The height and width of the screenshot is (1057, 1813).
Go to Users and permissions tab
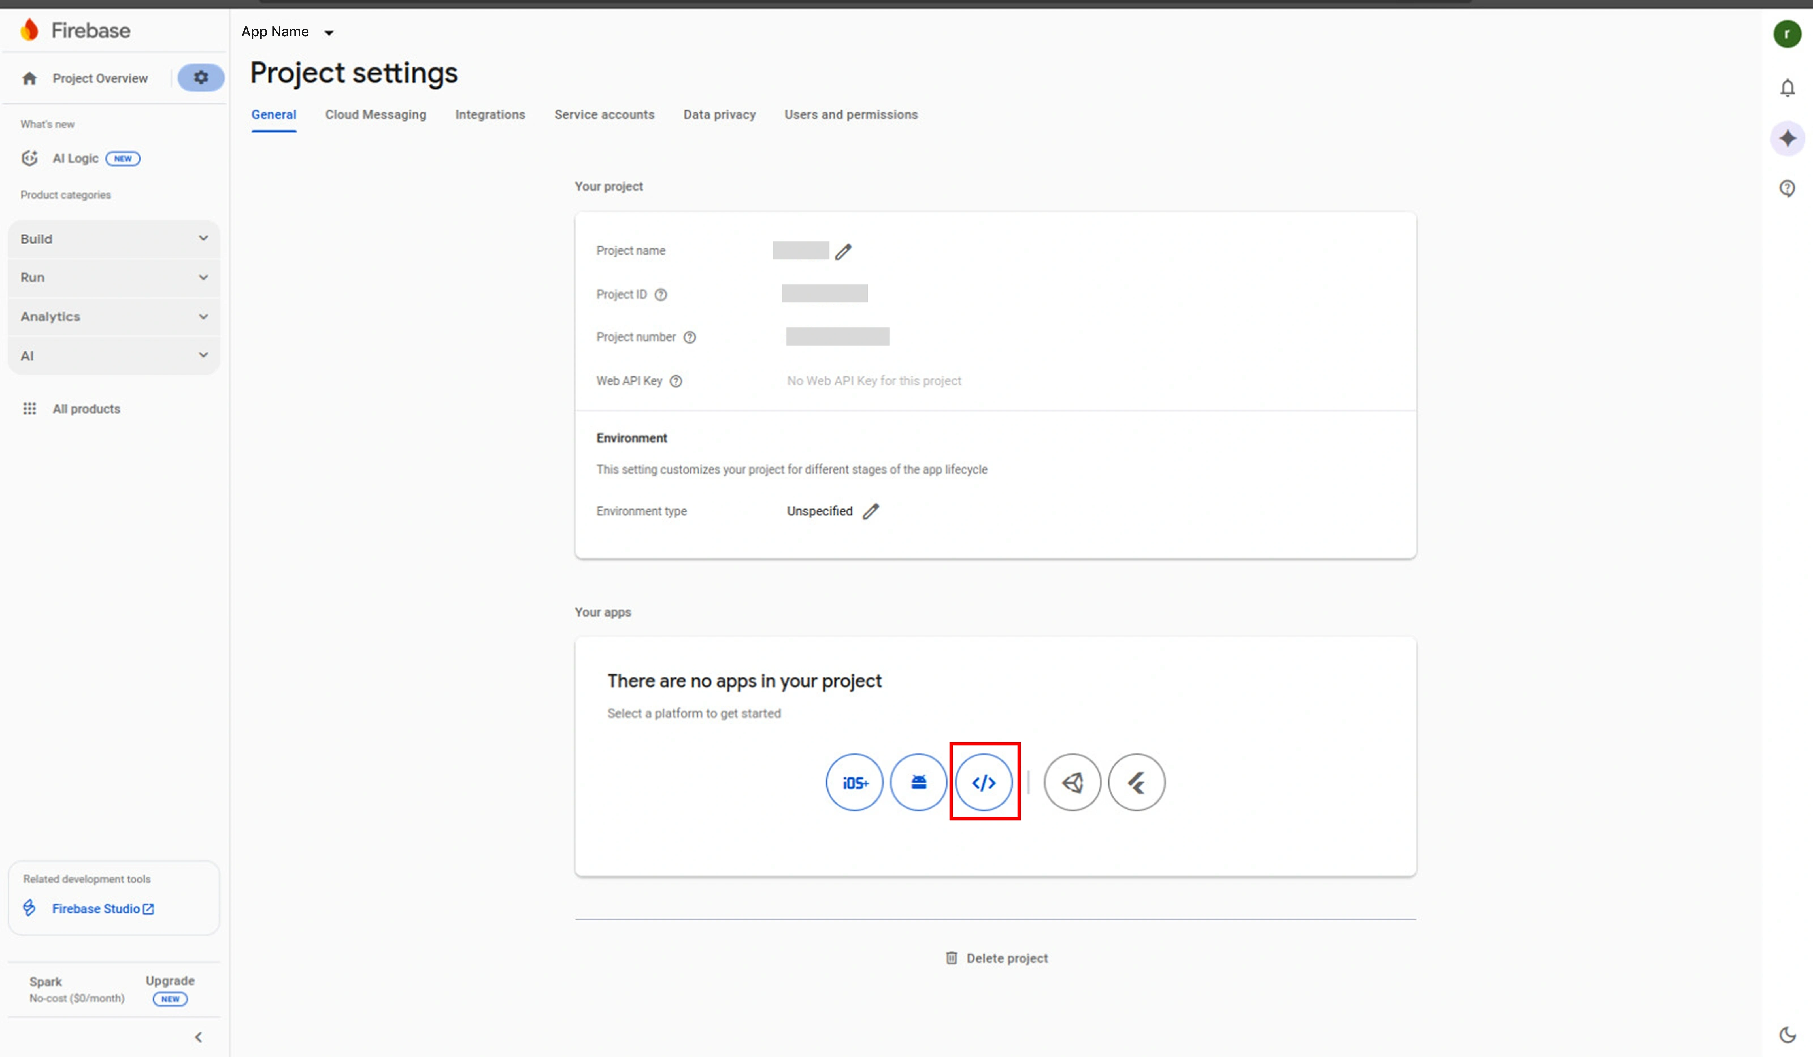pos(851,114)
